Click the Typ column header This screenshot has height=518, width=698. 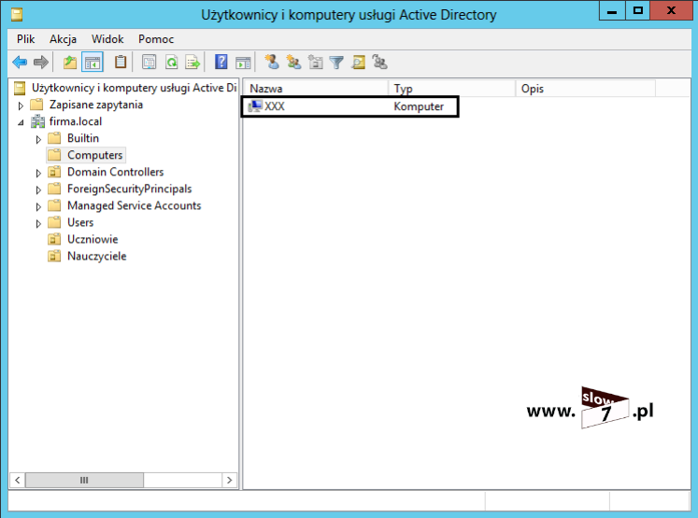451,89
